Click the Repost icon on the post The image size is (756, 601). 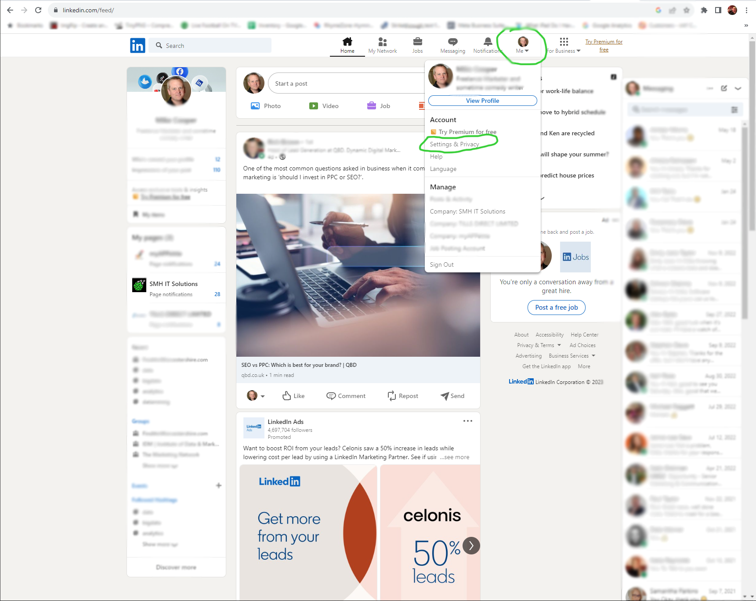391,396
